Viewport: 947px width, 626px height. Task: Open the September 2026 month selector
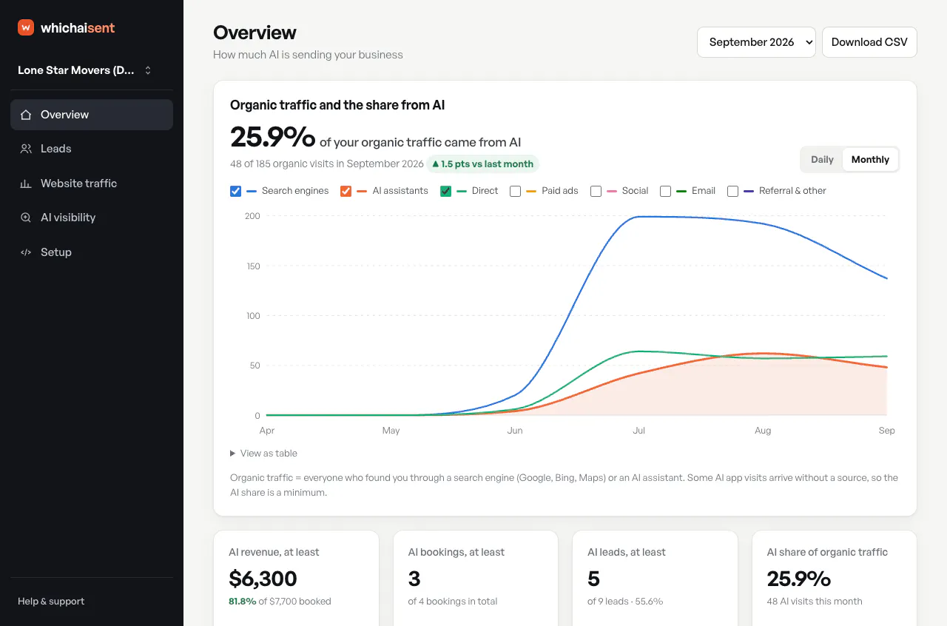click(x=756, y=42)
